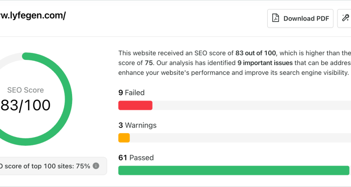Click the bold 75 average score text
Viewport: 351px width, 187px height.
[149, 63]
